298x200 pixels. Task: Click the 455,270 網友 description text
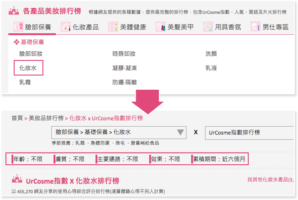click(x=88, y=191)
